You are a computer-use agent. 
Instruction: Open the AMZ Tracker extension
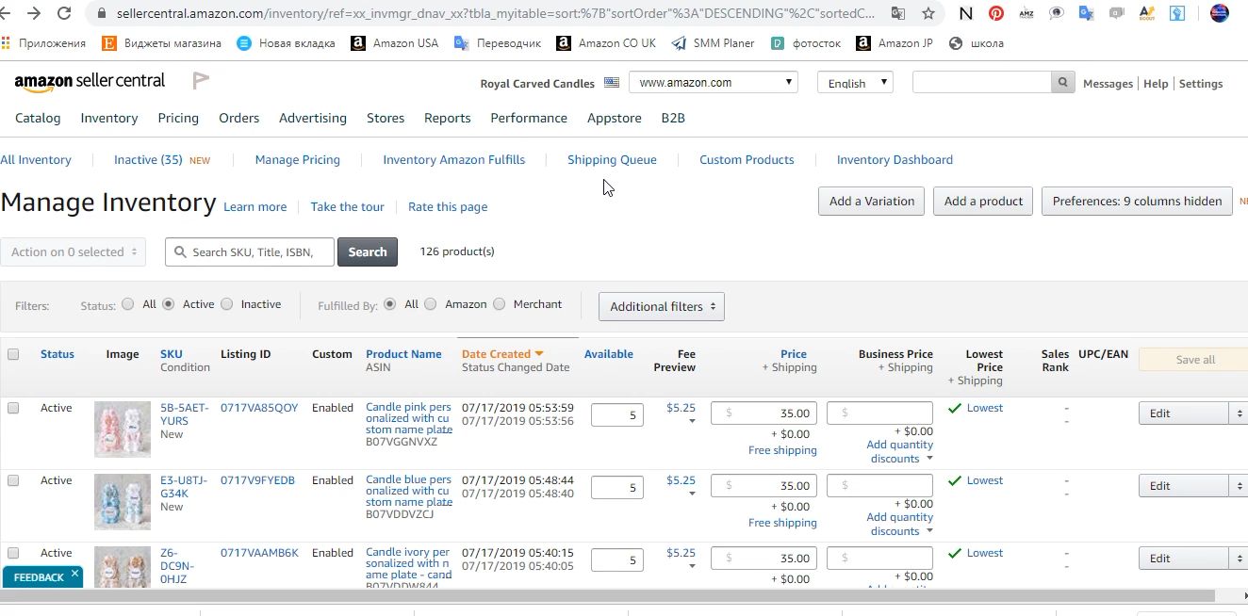1026,13
